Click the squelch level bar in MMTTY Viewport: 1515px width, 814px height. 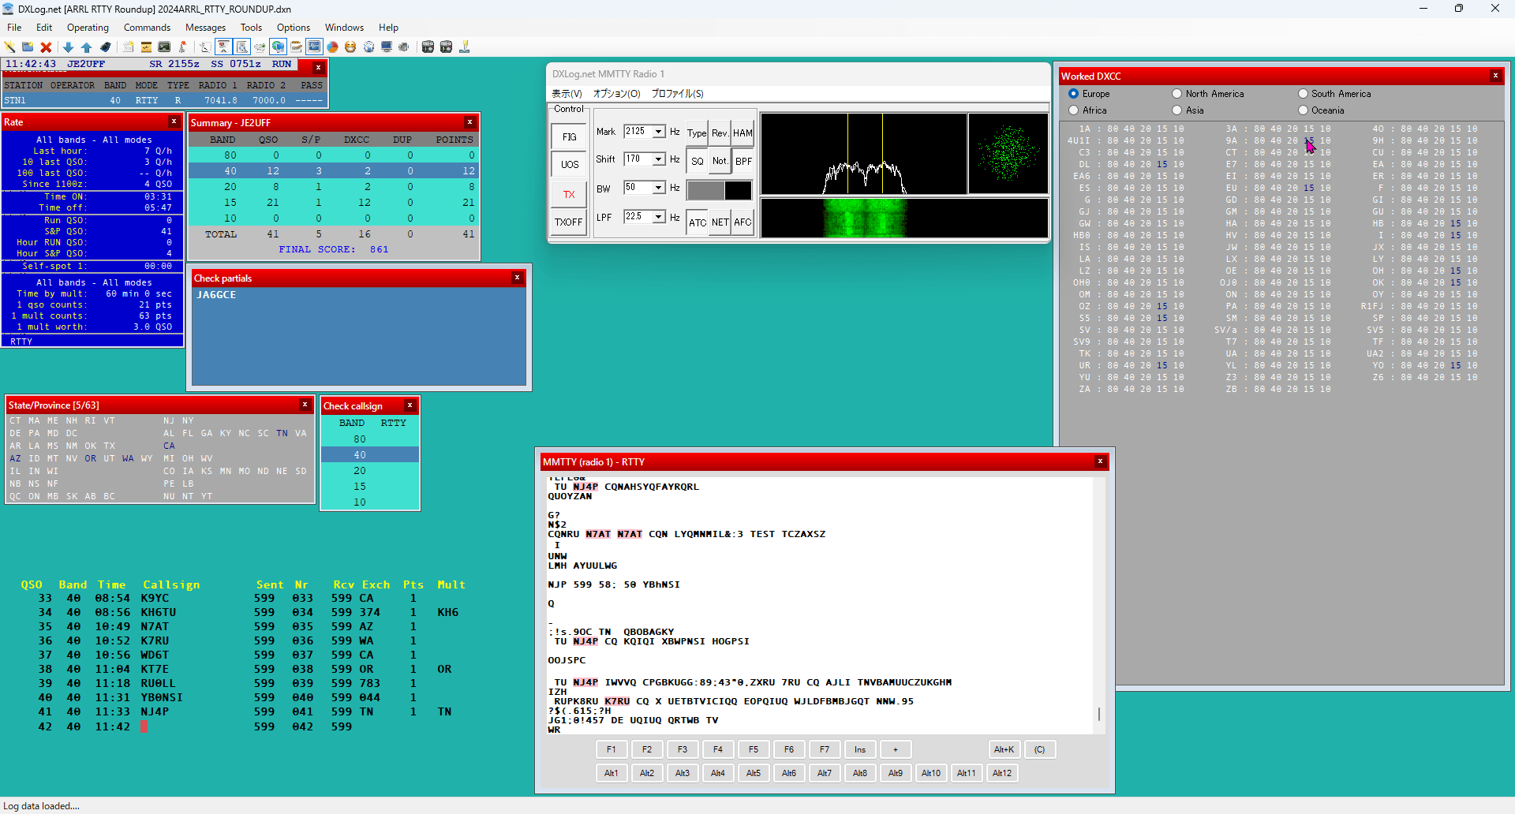[x=719, y=190]
